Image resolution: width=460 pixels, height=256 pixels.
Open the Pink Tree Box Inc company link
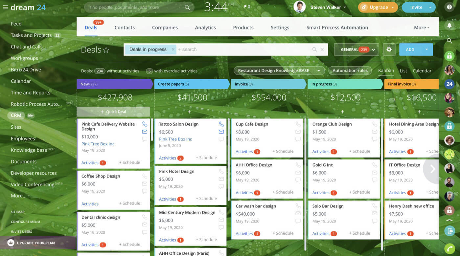click(x=98, y=144)
